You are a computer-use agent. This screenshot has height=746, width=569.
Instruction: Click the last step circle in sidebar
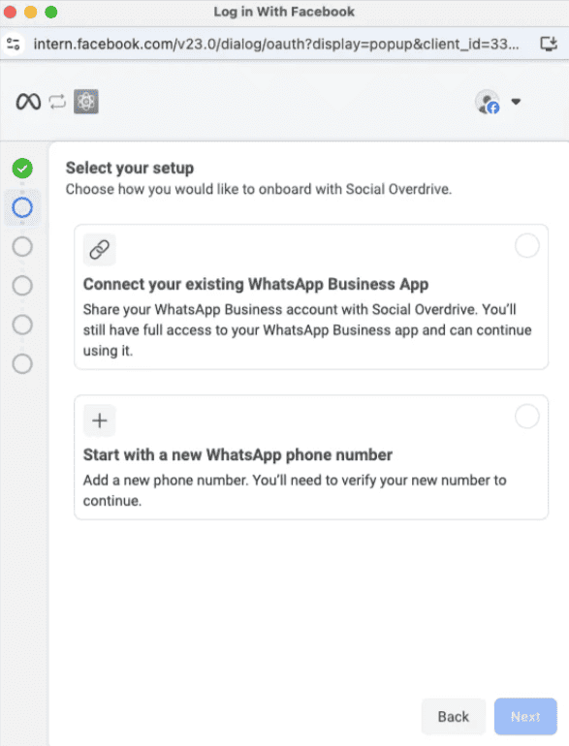point(22,364)
